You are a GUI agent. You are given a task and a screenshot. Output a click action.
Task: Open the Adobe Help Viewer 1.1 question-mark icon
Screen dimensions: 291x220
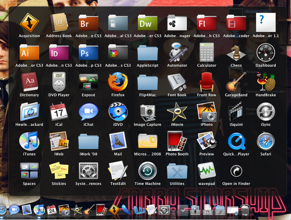(266, 23)
